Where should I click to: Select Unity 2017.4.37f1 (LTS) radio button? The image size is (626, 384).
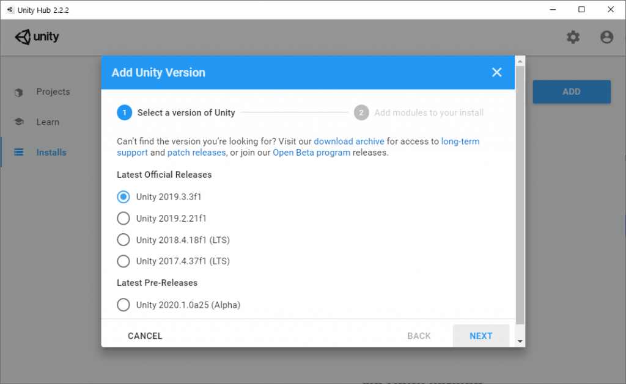pyautogui.click(x=123, y=261)
